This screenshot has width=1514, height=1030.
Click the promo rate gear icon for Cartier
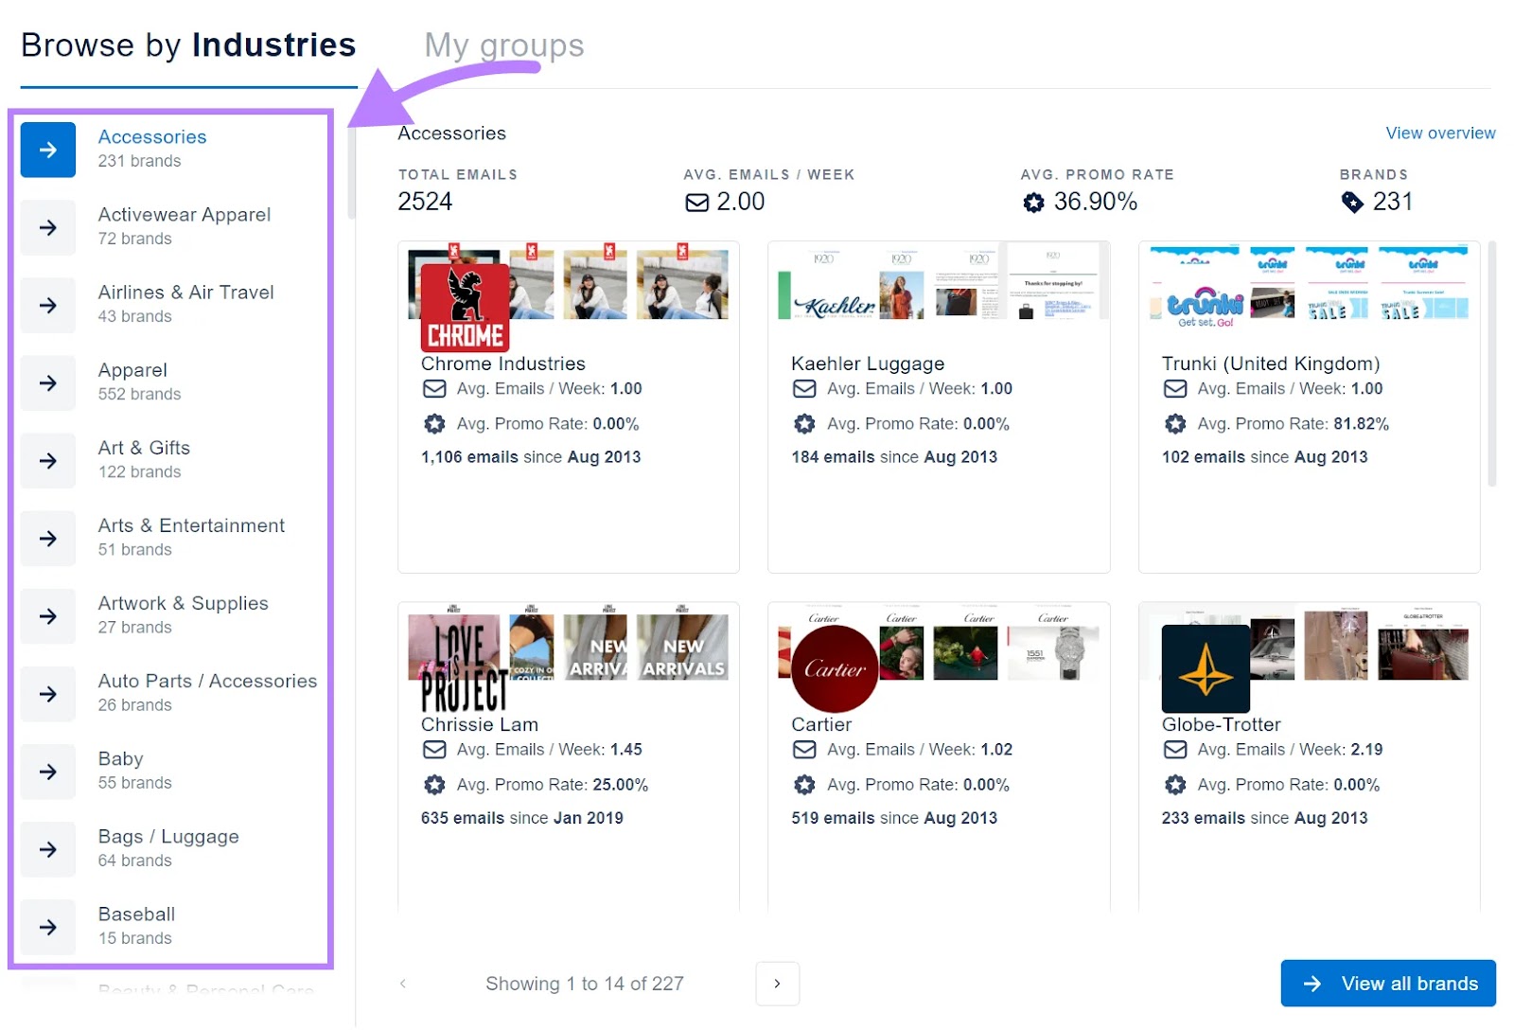[804, 784]
